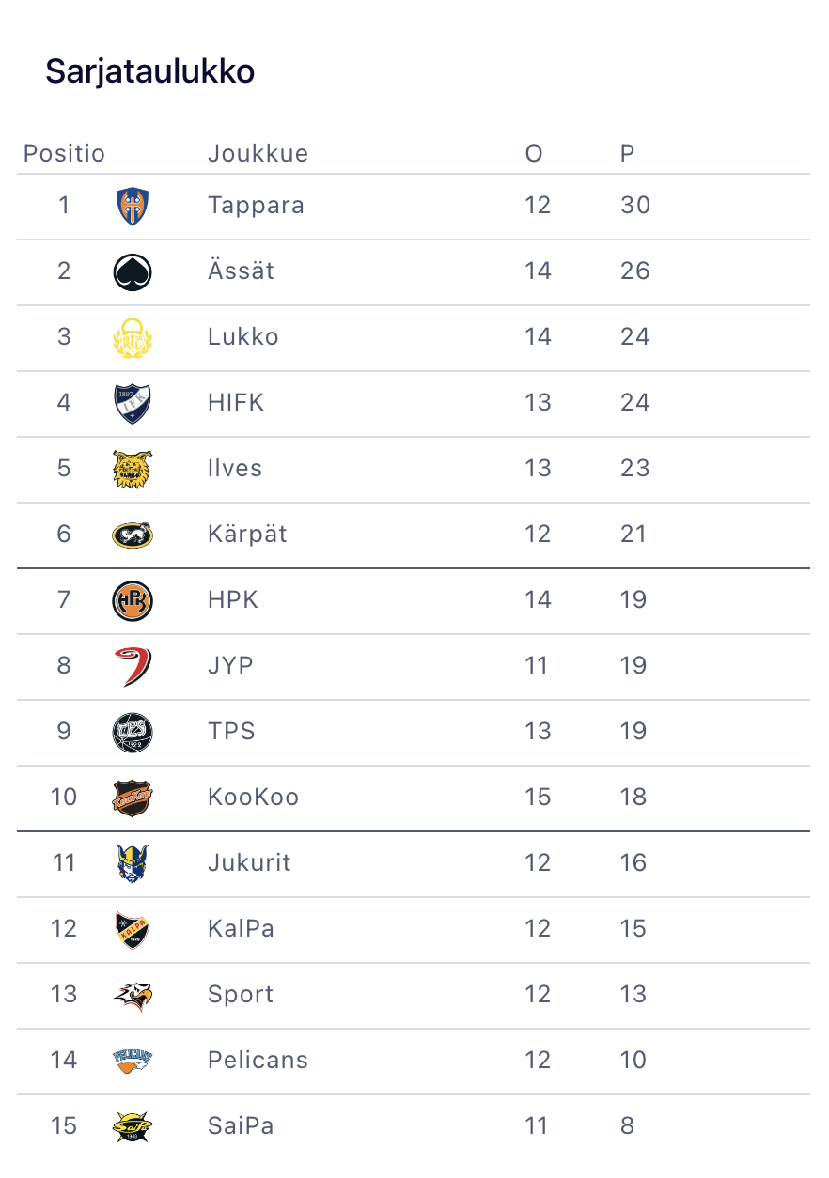Click the Sport eagle logo

(x=133, y=995)
